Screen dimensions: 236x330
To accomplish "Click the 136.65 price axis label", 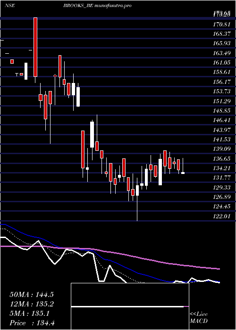I will [221, 159].
